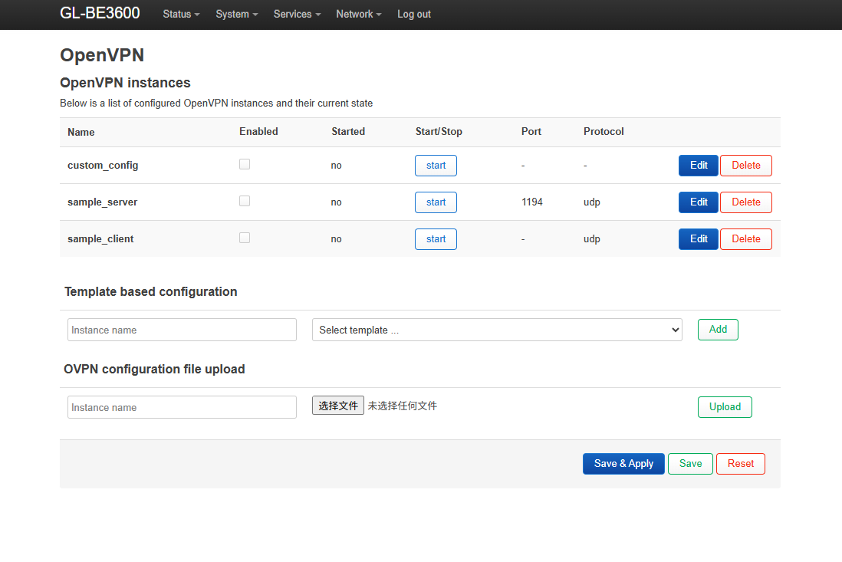Toggle the sample_server Enabled checkbox
Viewport: 842px width, 562px height.
pyautogui.click(x=245, y=201)
